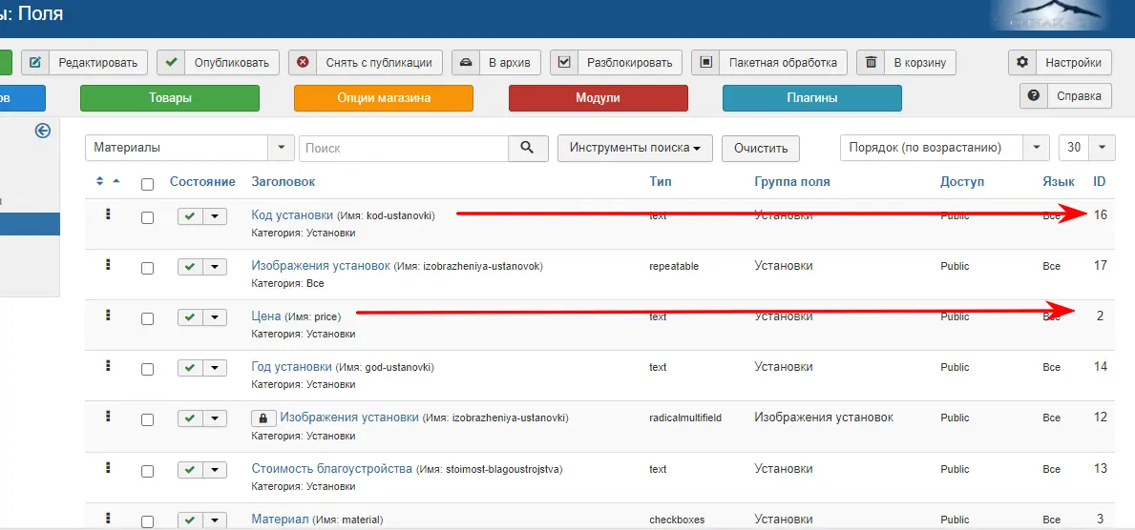Open the Изображения установок field
1135x530 pixels.
click(x=321, y=265)
